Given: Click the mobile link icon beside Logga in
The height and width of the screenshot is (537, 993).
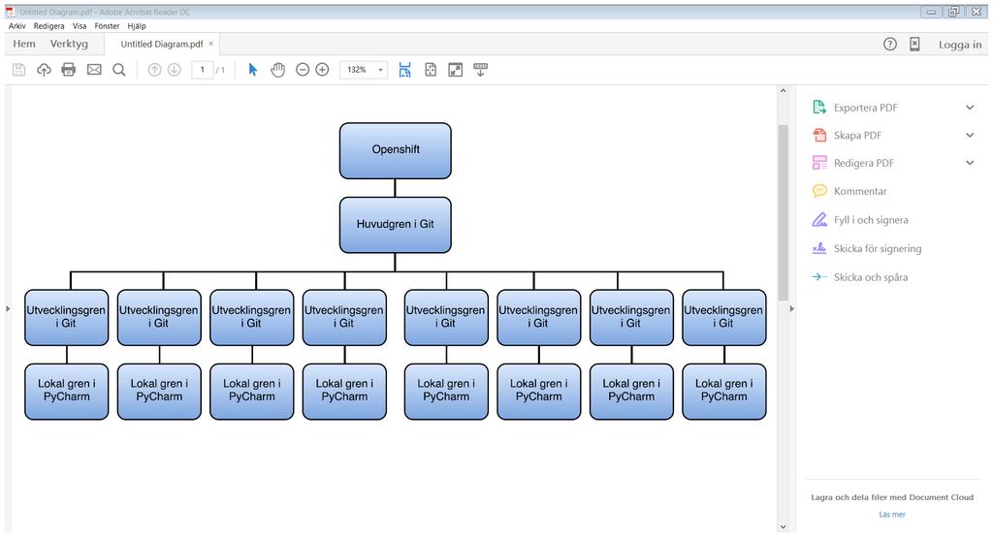Looking at the screenshot, I should pyautogui.click(x=914, y=44).
